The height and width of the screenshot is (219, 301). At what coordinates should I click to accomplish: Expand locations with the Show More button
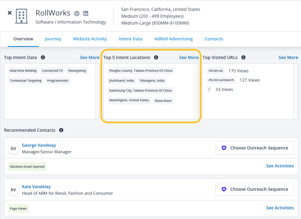click(x=163, y=101)
